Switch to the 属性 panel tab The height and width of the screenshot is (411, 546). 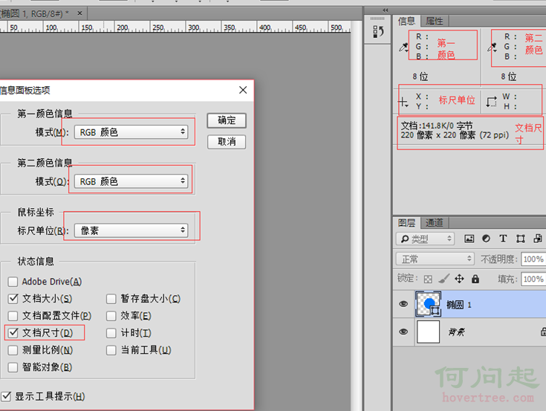(x=435, y=22)
